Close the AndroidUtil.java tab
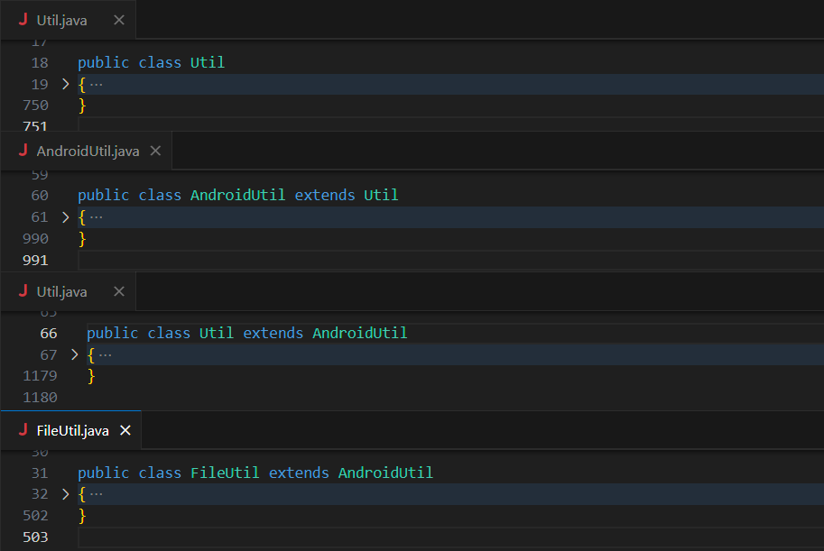The width and height of the screenshot is (824, 551). click(x=155, y=151)
